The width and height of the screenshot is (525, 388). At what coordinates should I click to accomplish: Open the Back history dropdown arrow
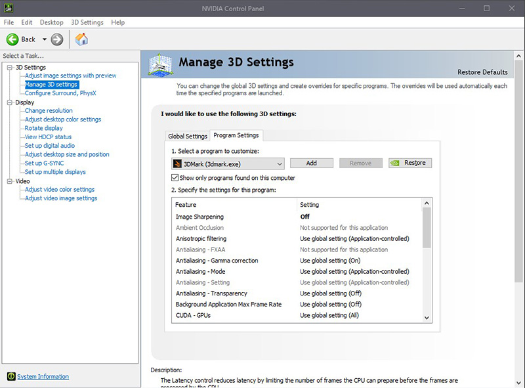coord(44,39)
